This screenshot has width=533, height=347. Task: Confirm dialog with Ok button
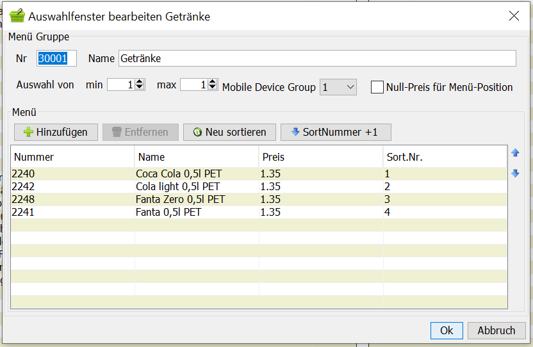click(x=447, y=331)
